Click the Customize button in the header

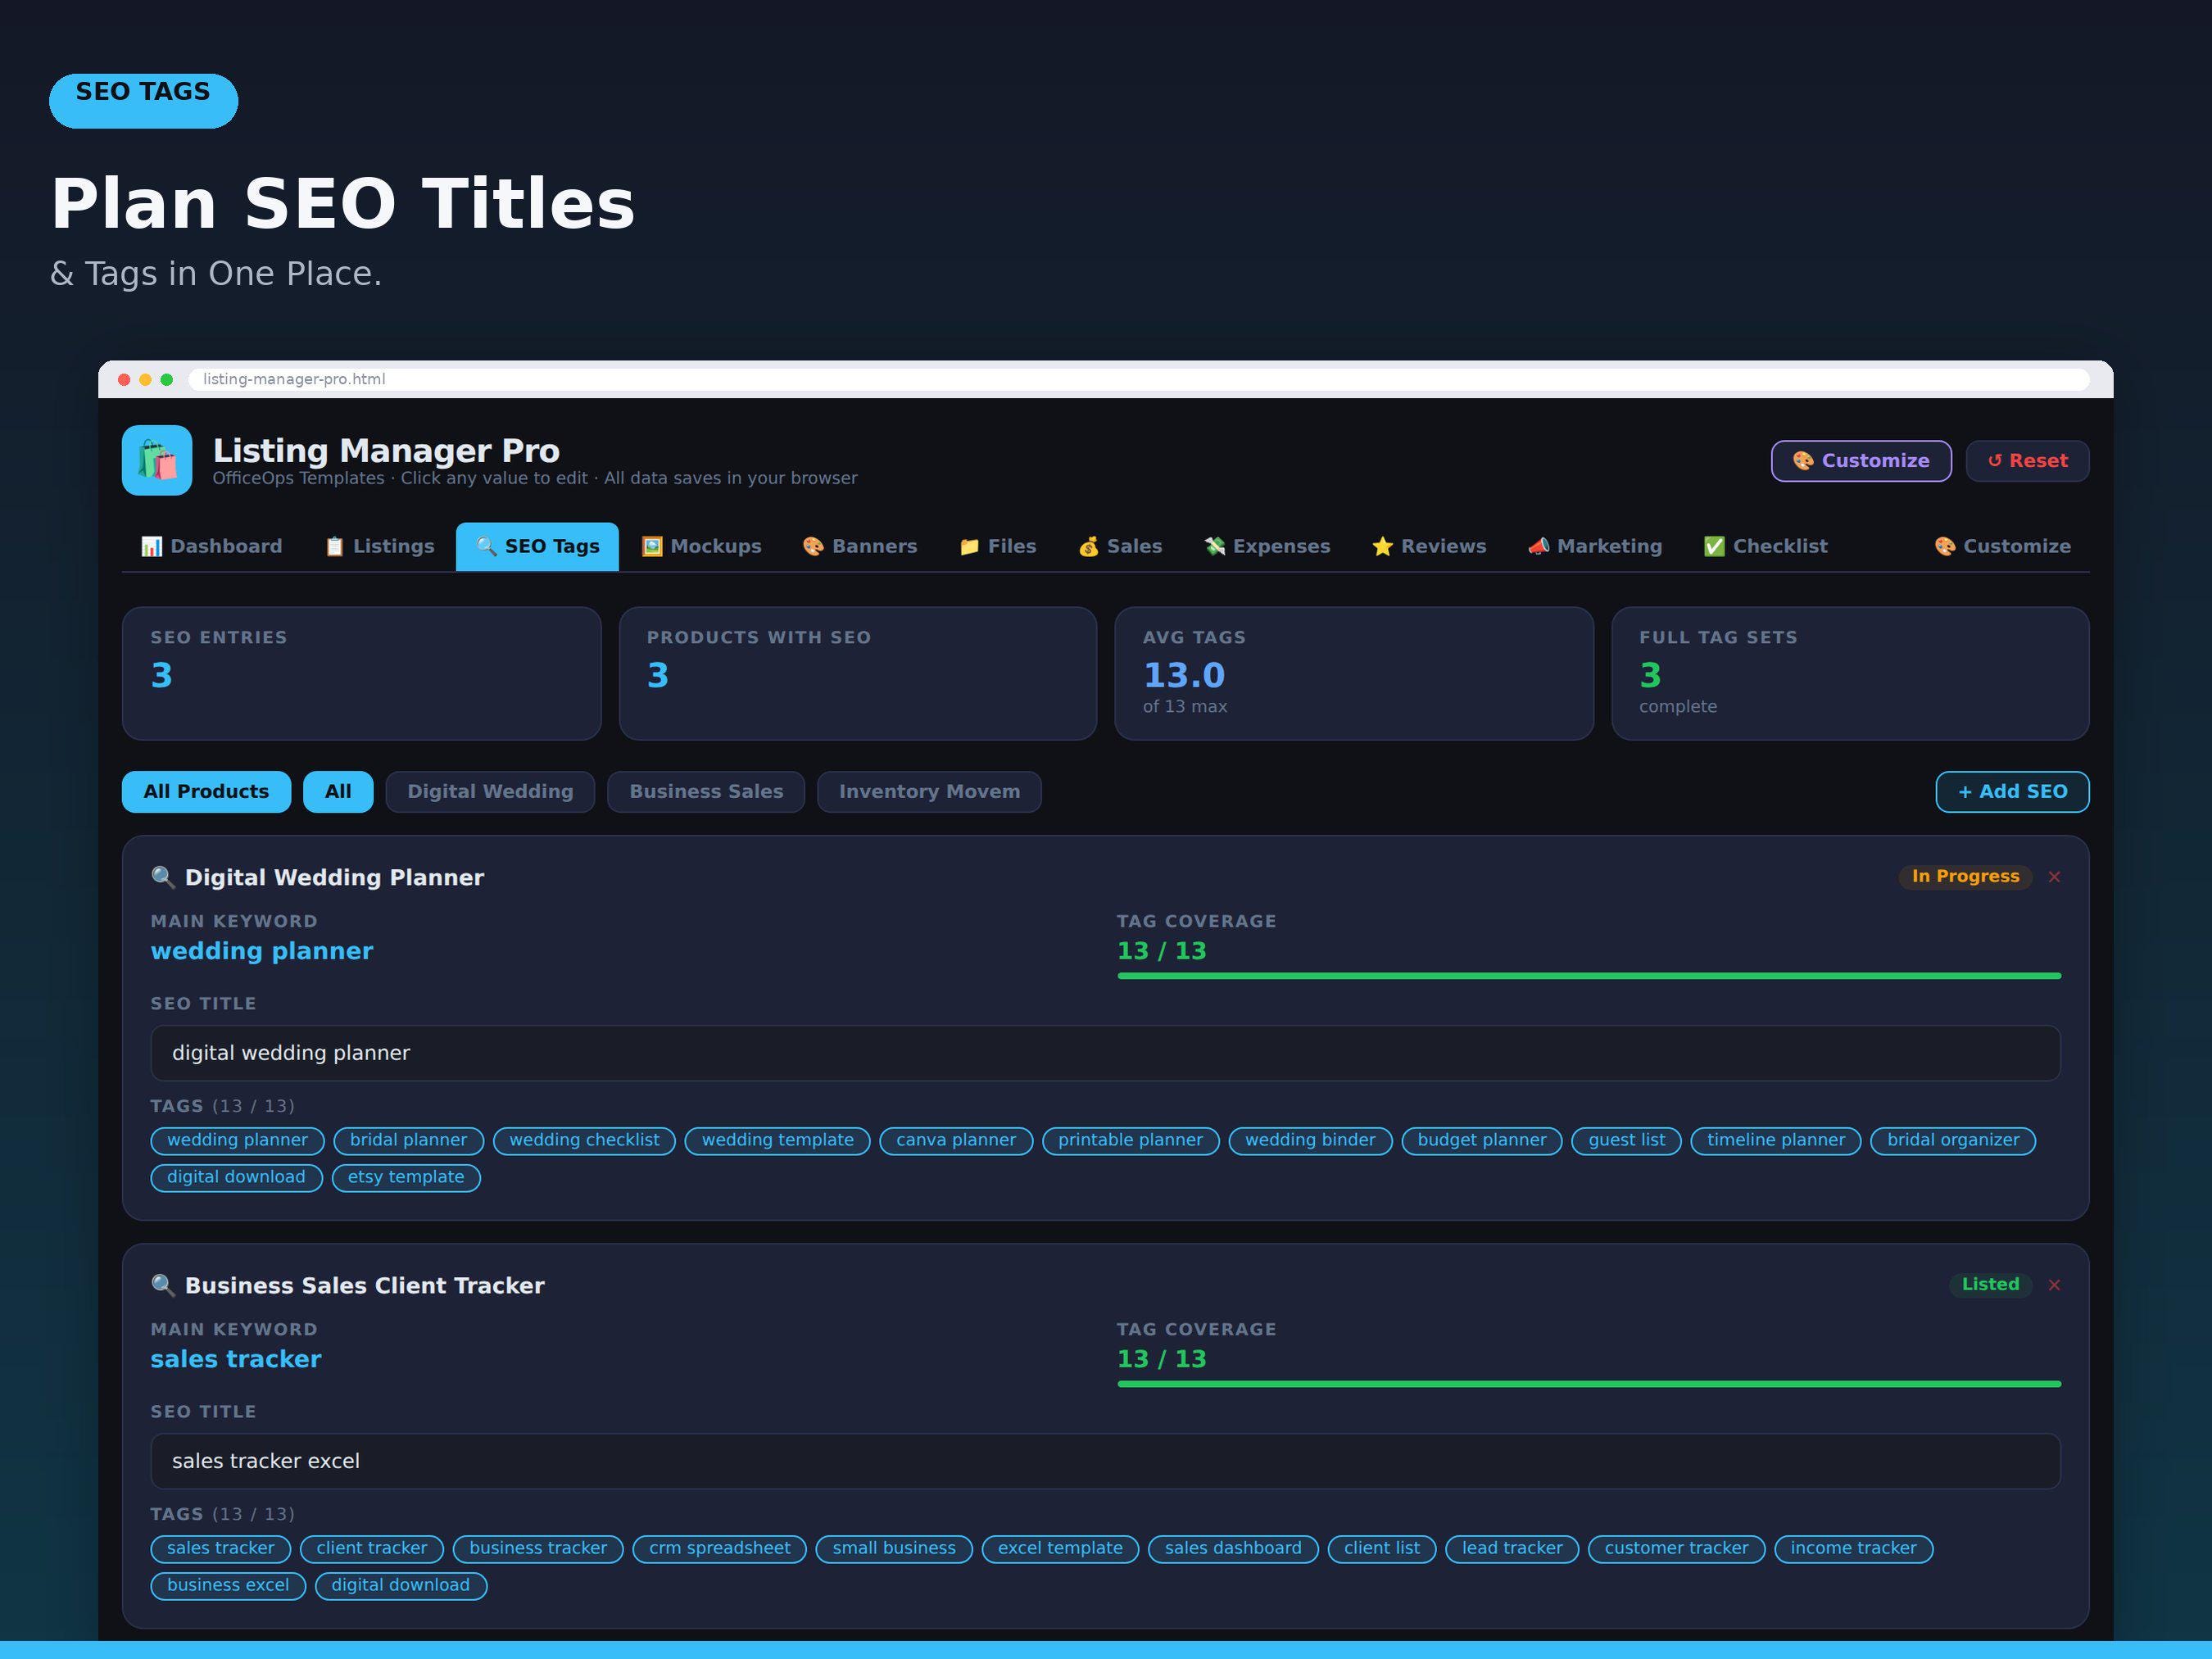tap(1861, 461)
